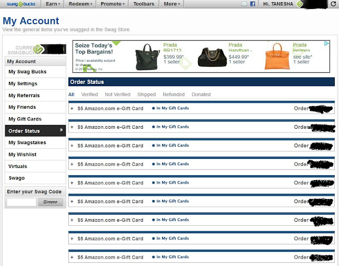Open the More dropdown menu

click(172, 4)
